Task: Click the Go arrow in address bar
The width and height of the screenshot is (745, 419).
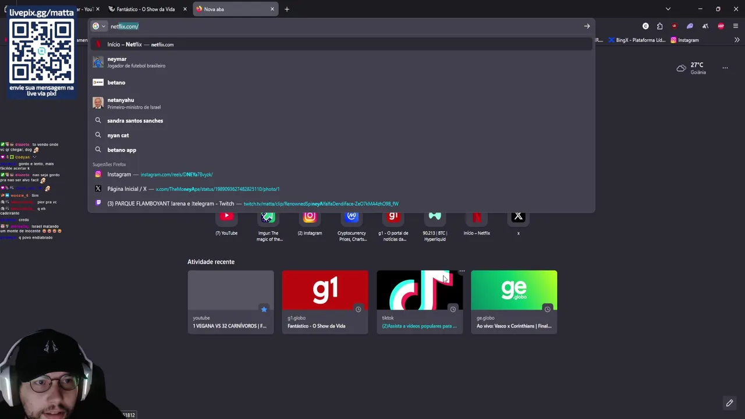Action: click(x=587, y=26)
